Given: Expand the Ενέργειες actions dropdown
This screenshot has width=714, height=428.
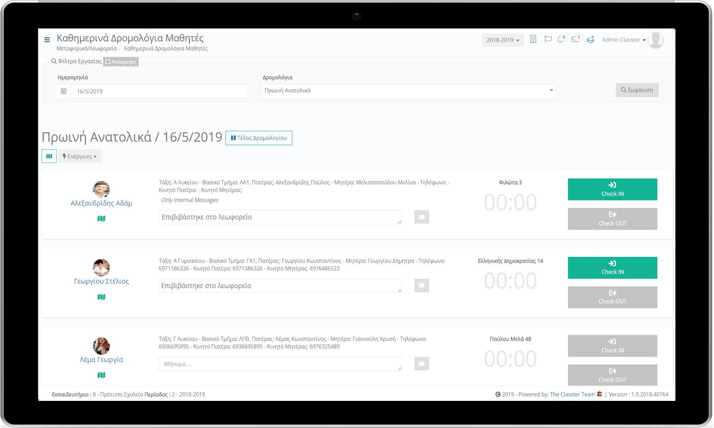Looking at the screenshot, I should click(79, 156).
